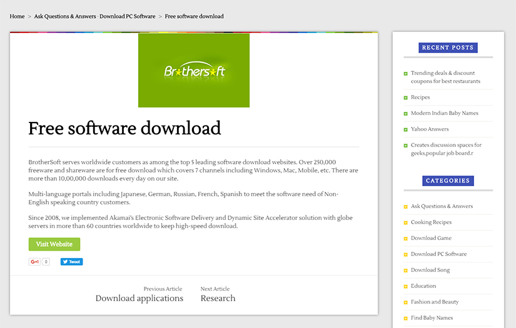Click the Recent Posts heading
516x328 pixels.
(448, 47)
